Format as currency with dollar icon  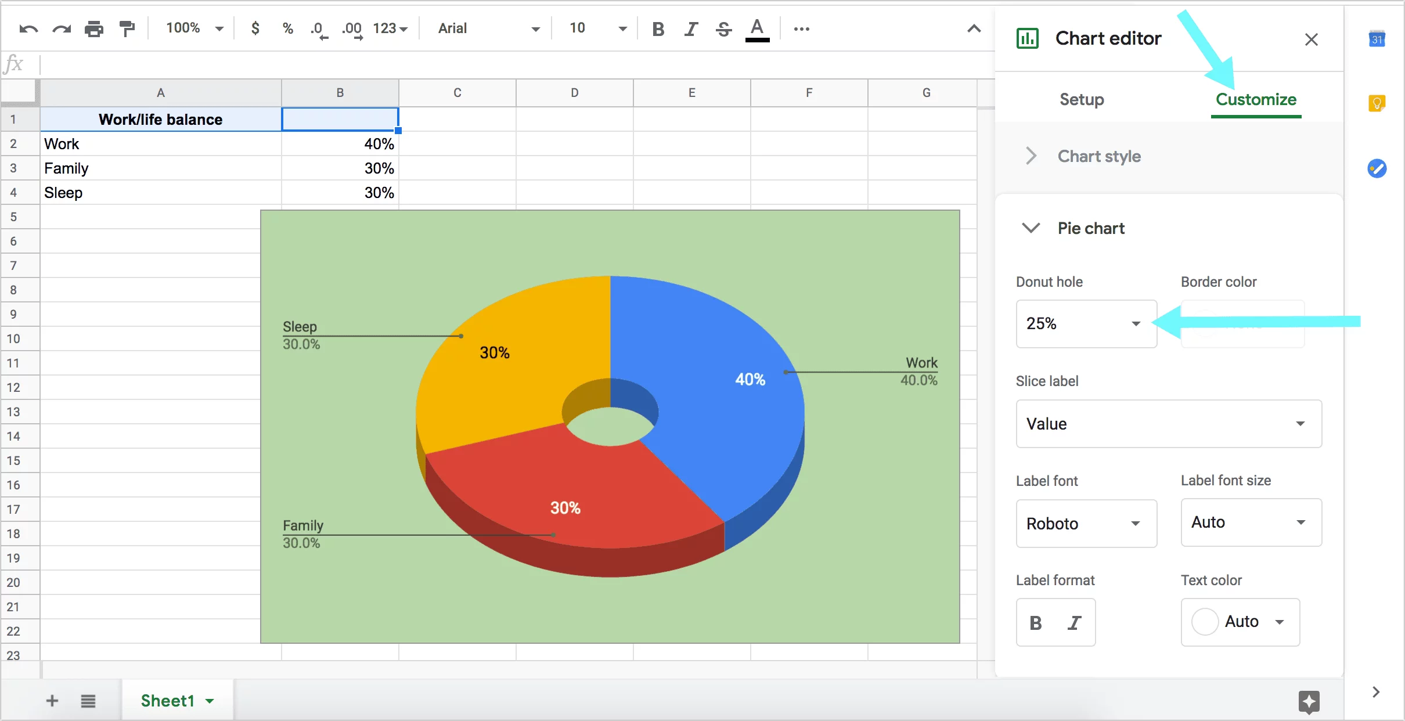[255, 28]
